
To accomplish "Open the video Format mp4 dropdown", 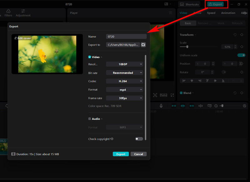I will point(124,90).
